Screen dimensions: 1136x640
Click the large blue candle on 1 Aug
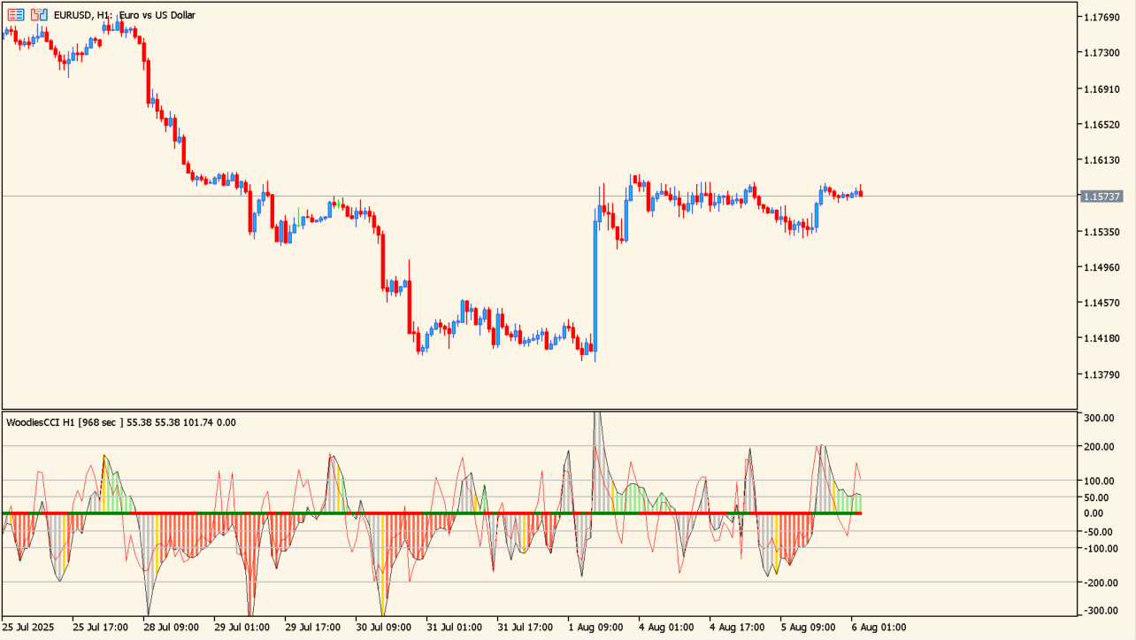(x=595, y=283)
